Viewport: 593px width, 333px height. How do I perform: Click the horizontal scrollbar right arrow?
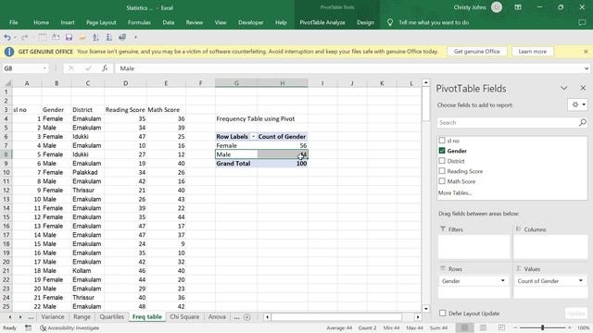click(418, 317)
